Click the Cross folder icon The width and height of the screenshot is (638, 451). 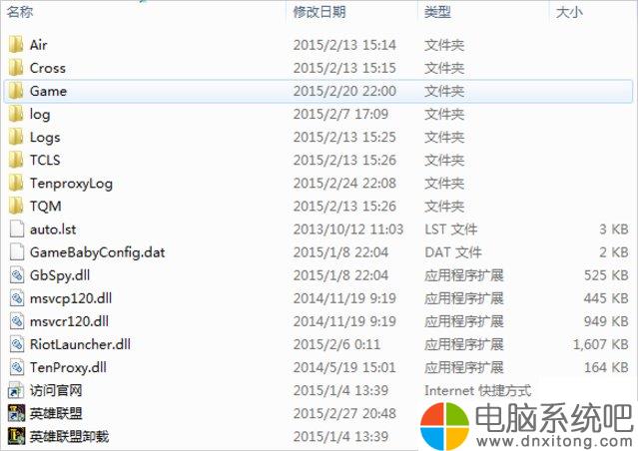[16, 68]
